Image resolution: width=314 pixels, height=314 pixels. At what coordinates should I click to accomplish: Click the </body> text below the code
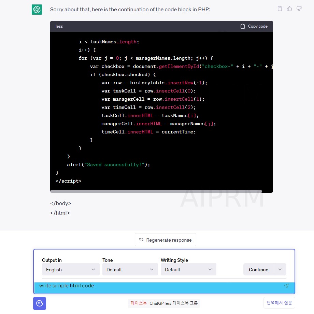pyautogui.click(x=61, y=203)
